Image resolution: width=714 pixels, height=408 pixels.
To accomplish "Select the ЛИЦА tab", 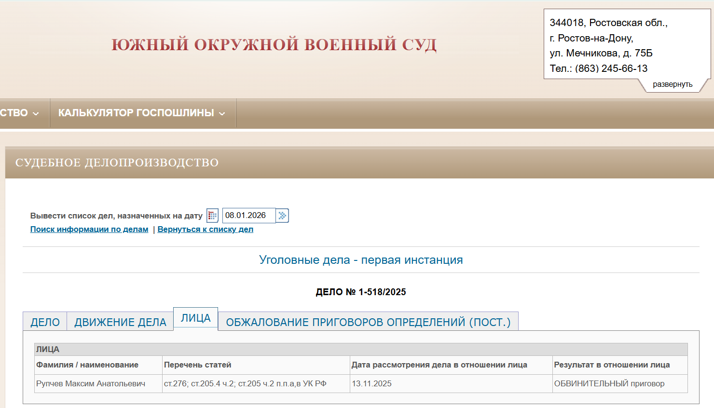I will [195, 318].
